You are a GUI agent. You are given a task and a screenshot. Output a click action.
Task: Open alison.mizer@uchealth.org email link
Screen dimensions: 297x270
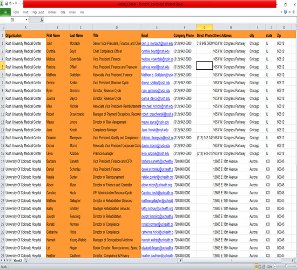coord(157,185)
